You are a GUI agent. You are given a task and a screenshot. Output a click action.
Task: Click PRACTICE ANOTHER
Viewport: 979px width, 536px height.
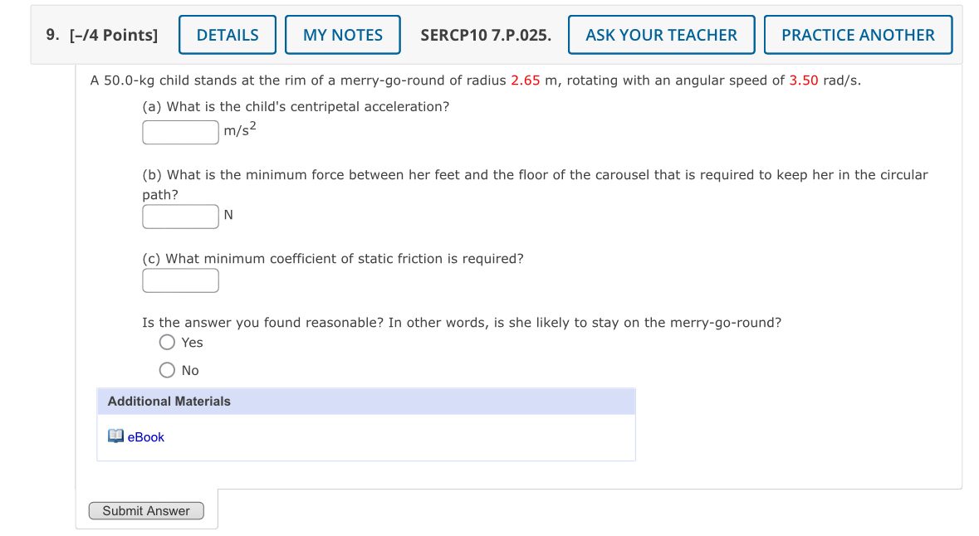[x=858, y=34]
